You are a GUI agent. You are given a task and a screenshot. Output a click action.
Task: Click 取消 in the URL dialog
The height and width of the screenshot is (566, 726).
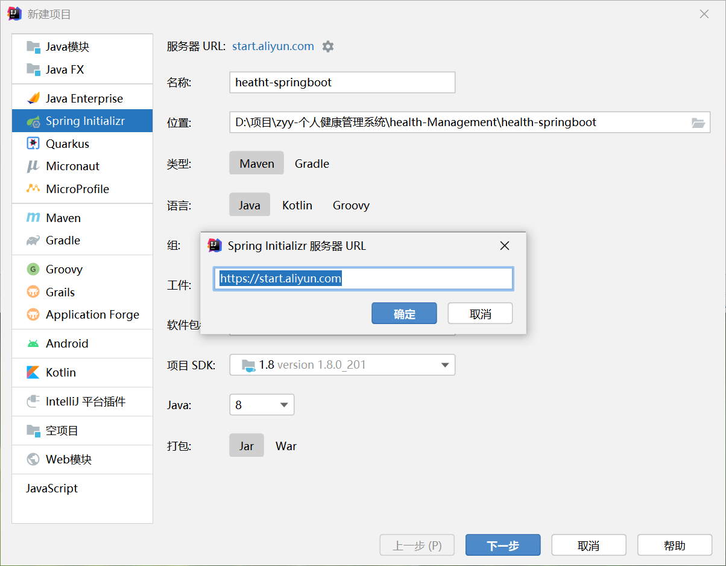pyautogui.click(x=480, y=313)
